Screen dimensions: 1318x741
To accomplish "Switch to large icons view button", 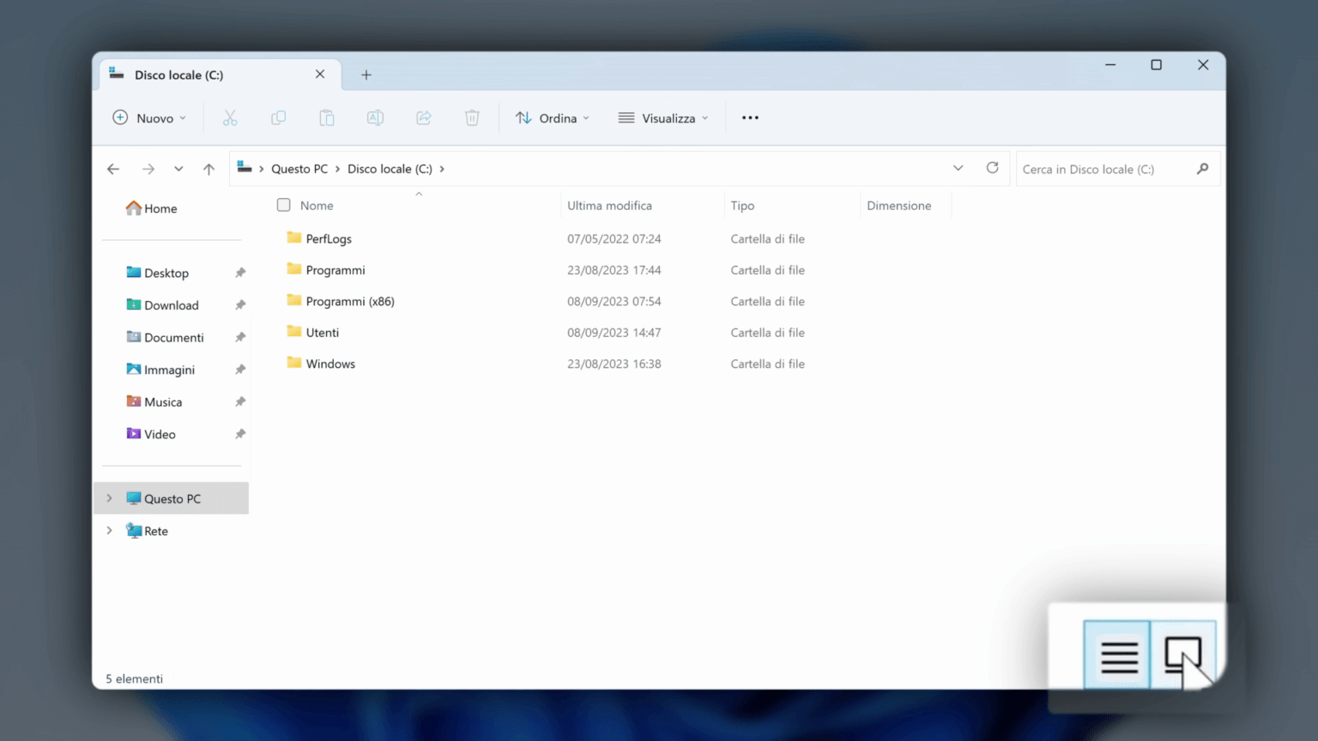I will pyautogui.click(x=1182, y=656).
